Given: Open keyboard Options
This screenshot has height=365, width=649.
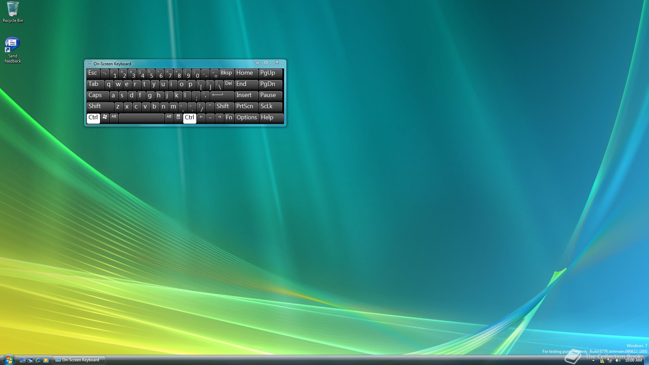Looking at the screenshot, I should click(247, 118).
